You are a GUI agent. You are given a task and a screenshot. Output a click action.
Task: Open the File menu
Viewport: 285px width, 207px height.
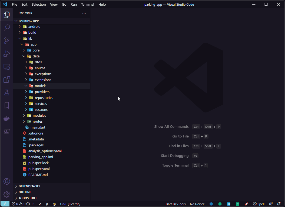15,4
